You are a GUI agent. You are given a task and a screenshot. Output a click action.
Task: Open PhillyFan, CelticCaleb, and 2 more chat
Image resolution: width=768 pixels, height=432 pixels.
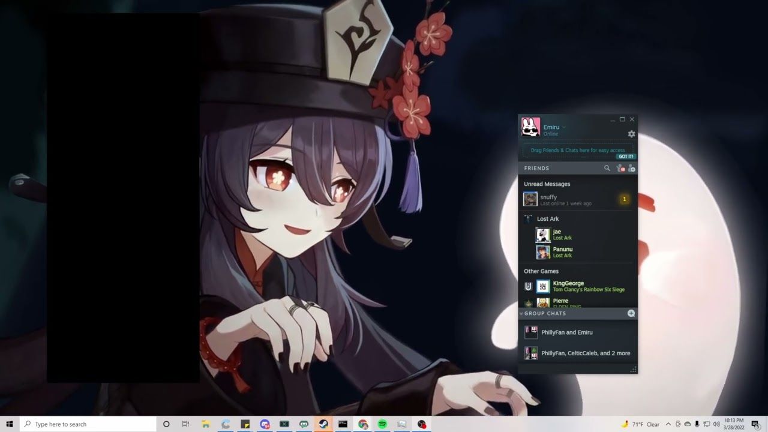[577, 353]
